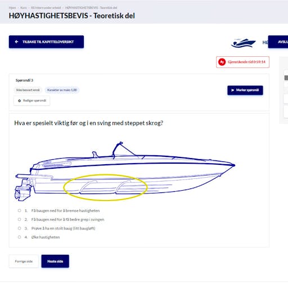Click the gear icon beside Rediger spørsmål
The width and height of the screenshot is (288, 288).
19,101
